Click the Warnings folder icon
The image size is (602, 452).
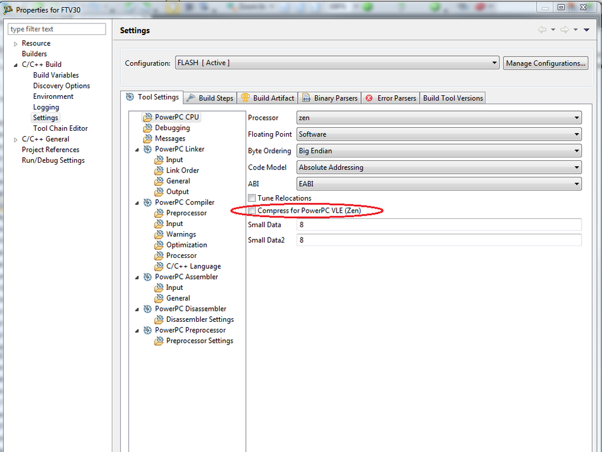point(159,234)
